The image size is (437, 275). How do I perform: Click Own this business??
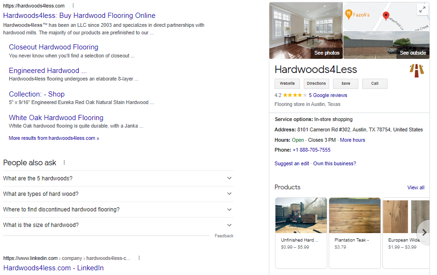[334, 163]
